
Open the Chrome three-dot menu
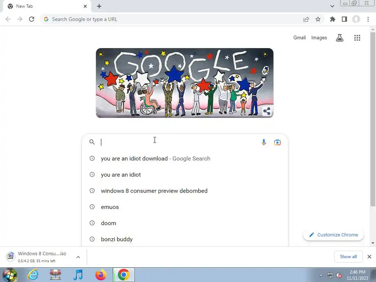[368, 19]
